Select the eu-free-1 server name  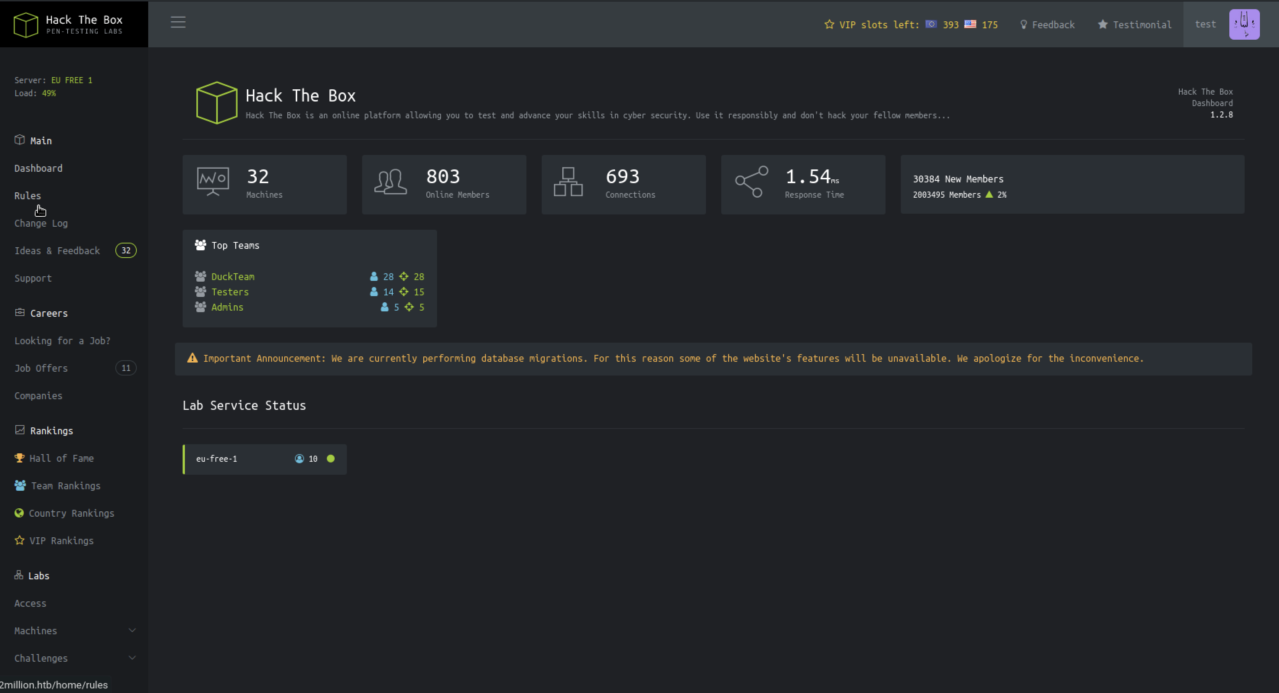click(217, 459)
